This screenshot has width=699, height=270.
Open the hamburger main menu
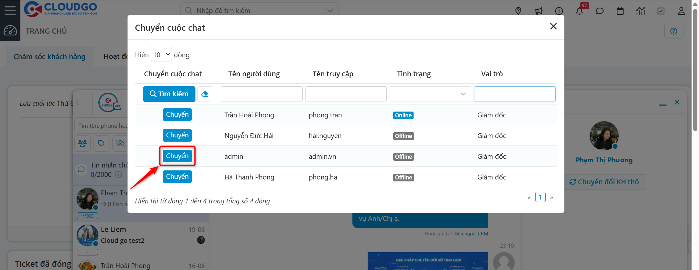coord(10,10)
